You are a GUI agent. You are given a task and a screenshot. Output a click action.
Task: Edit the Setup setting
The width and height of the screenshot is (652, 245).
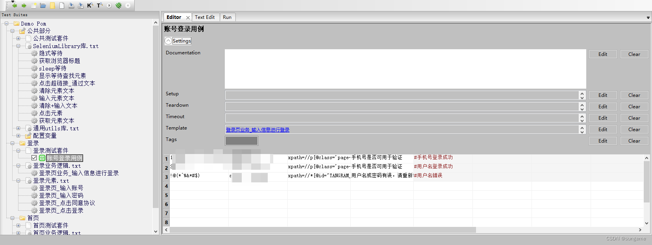pyautogui.click(x=603, y=95)
